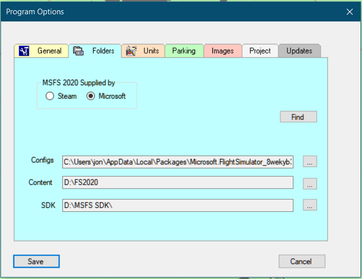The width and height of the screenshot is (362, 279).
Task: Switch to the Images tab
Action: (223, 51)
